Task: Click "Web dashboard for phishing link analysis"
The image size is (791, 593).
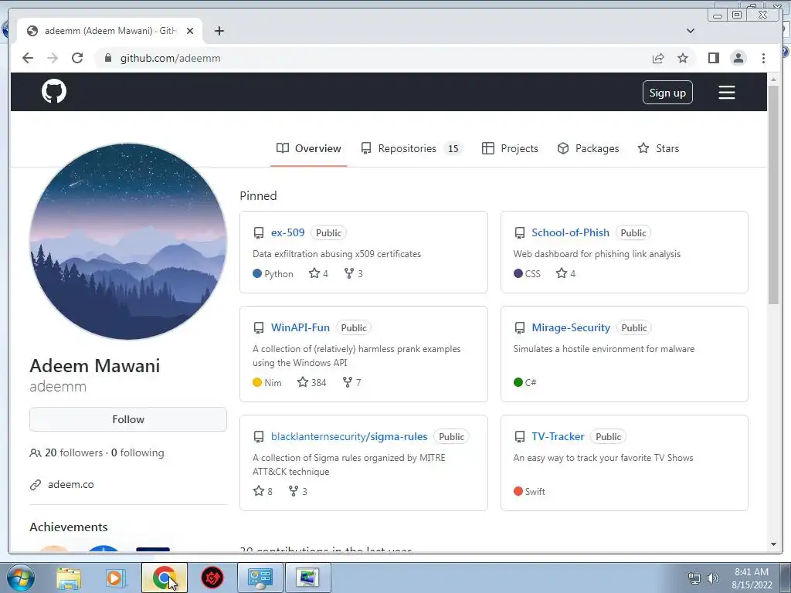Action: click(597, 254)
